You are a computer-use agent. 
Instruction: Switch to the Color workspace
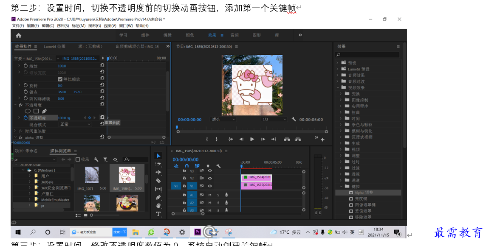[190, 35]
